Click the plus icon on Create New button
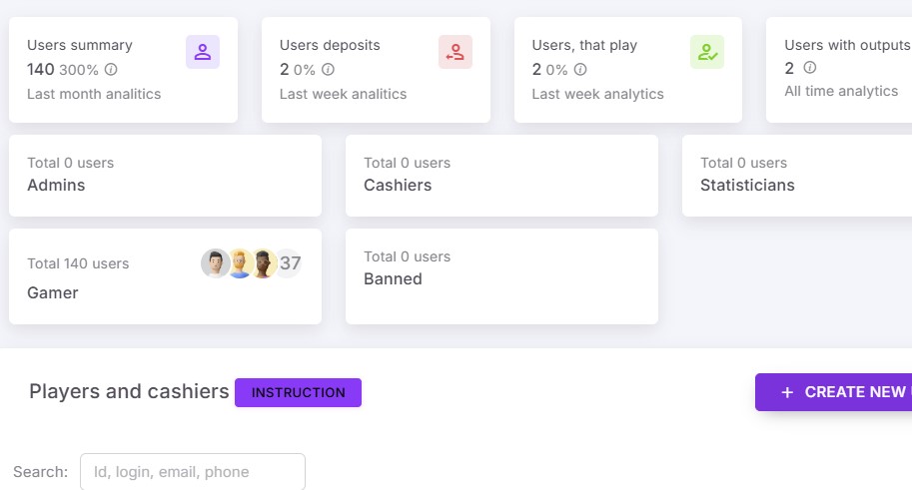Image resolution: width=912 pixels, height=490 pixels. (787, 393)
